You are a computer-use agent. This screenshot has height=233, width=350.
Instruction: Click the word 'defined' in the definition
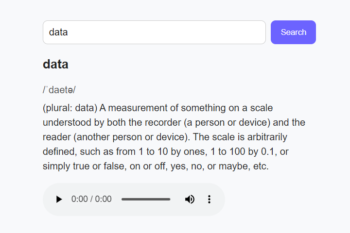tap(58, 151)
